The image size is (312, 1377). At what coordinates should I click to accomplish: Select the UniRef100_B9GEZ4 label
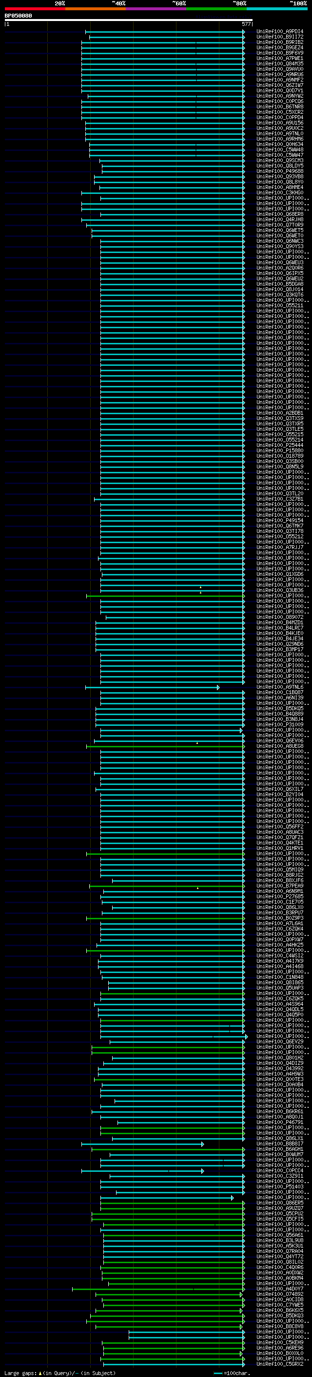279,47
